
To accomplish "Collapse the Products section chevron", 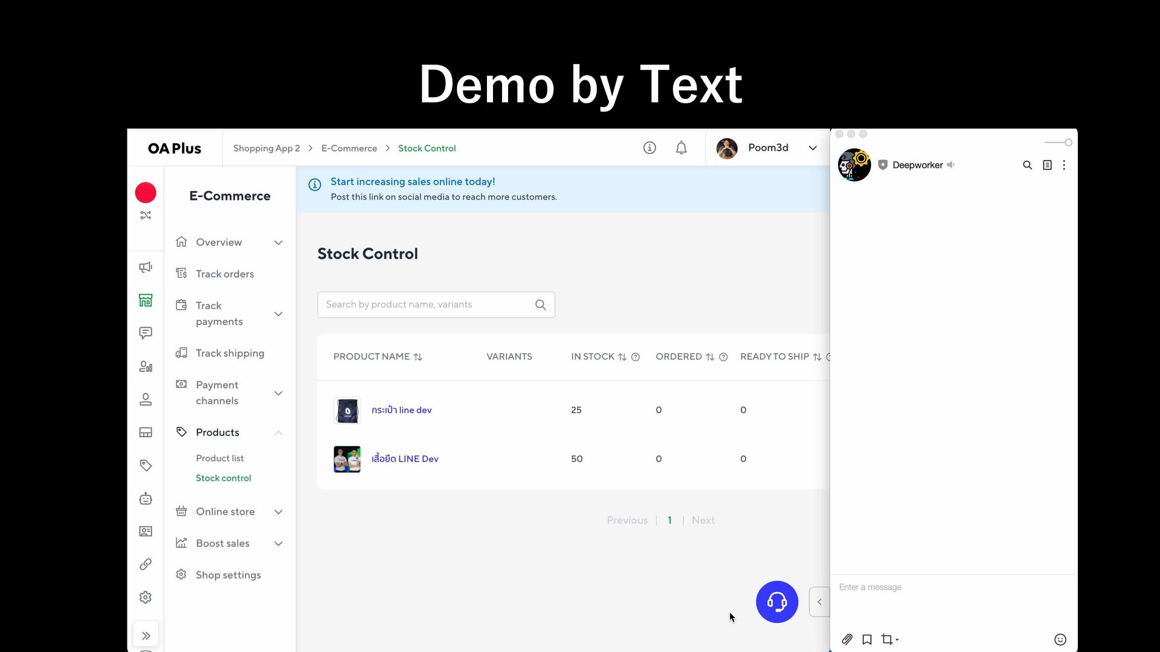I will 279,433.
